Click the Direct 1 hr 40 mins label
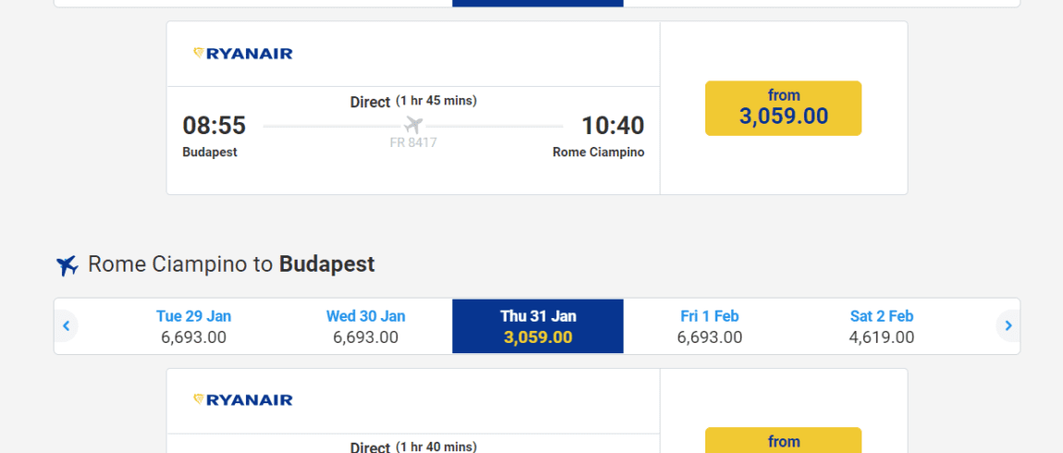The width and height of the screenshot is (1063, 453). coord(413,447)
